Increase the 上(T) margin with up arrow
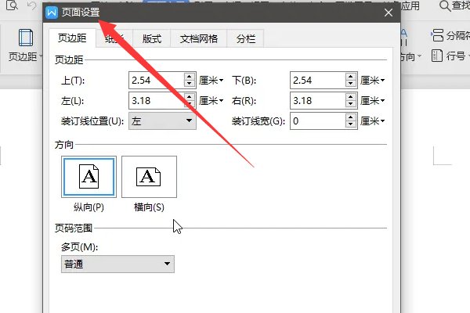Image resolution: width=470 pixels, height=313 pixels. [189, 77]
